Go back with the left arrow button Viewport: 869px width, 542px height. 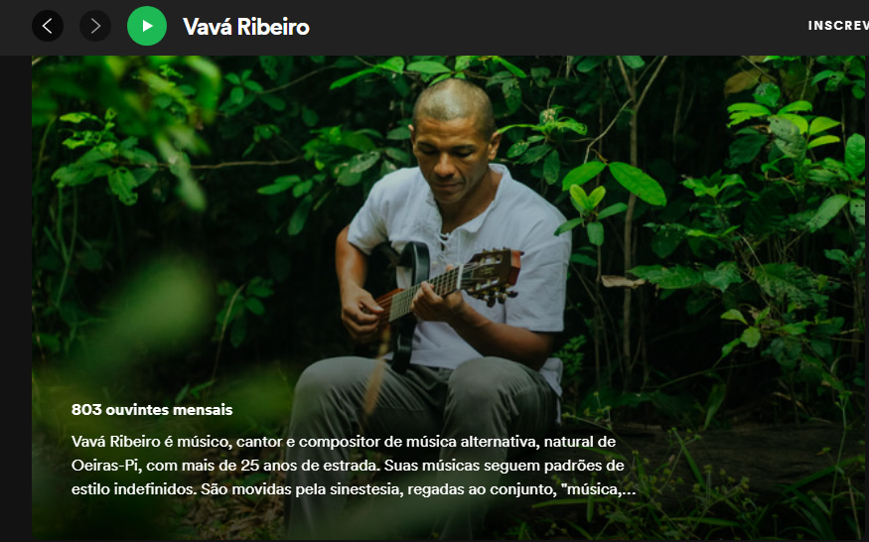(x=48, y=26)
